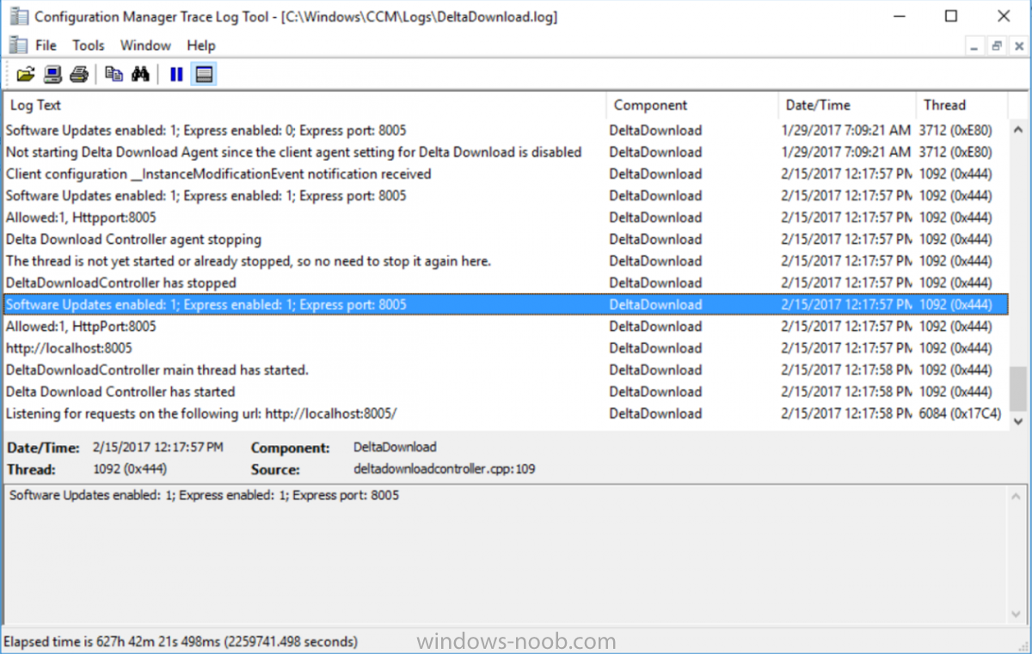Image resolution: width=1032 pixels, height=654 pixels.
Task: Click the app icon in title bar
Action: pos(18,16)
